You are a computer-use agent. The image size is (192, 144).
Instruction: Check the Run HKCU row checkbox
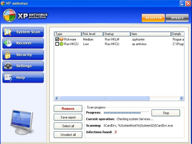point(57,44)
